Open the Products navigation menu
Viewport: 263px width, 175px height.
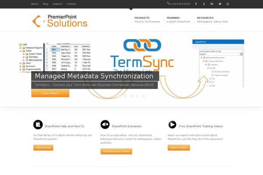click(x=147, y=20)
